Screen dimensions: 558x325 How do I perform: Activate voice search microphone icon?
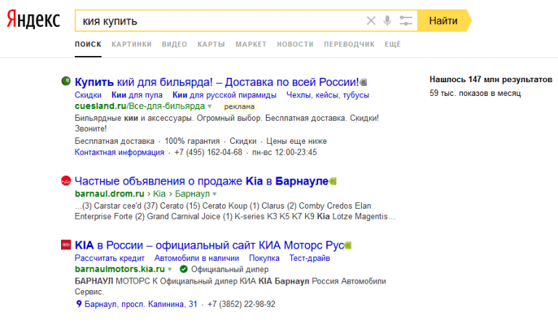click(388, 21)
